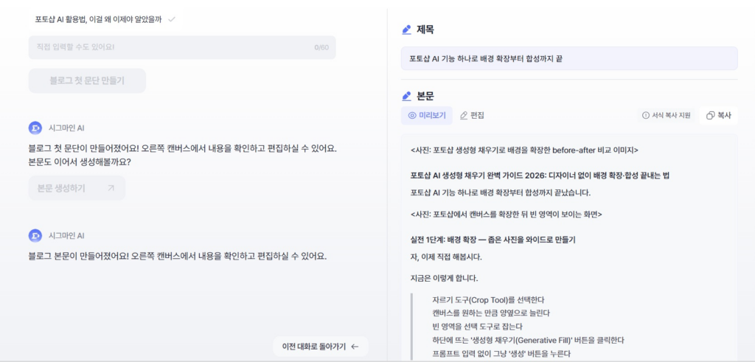Viewport: 755px width, 362px height.
Task: Click the arrow icon in 본문 생성하기
Action: [111, 188]
